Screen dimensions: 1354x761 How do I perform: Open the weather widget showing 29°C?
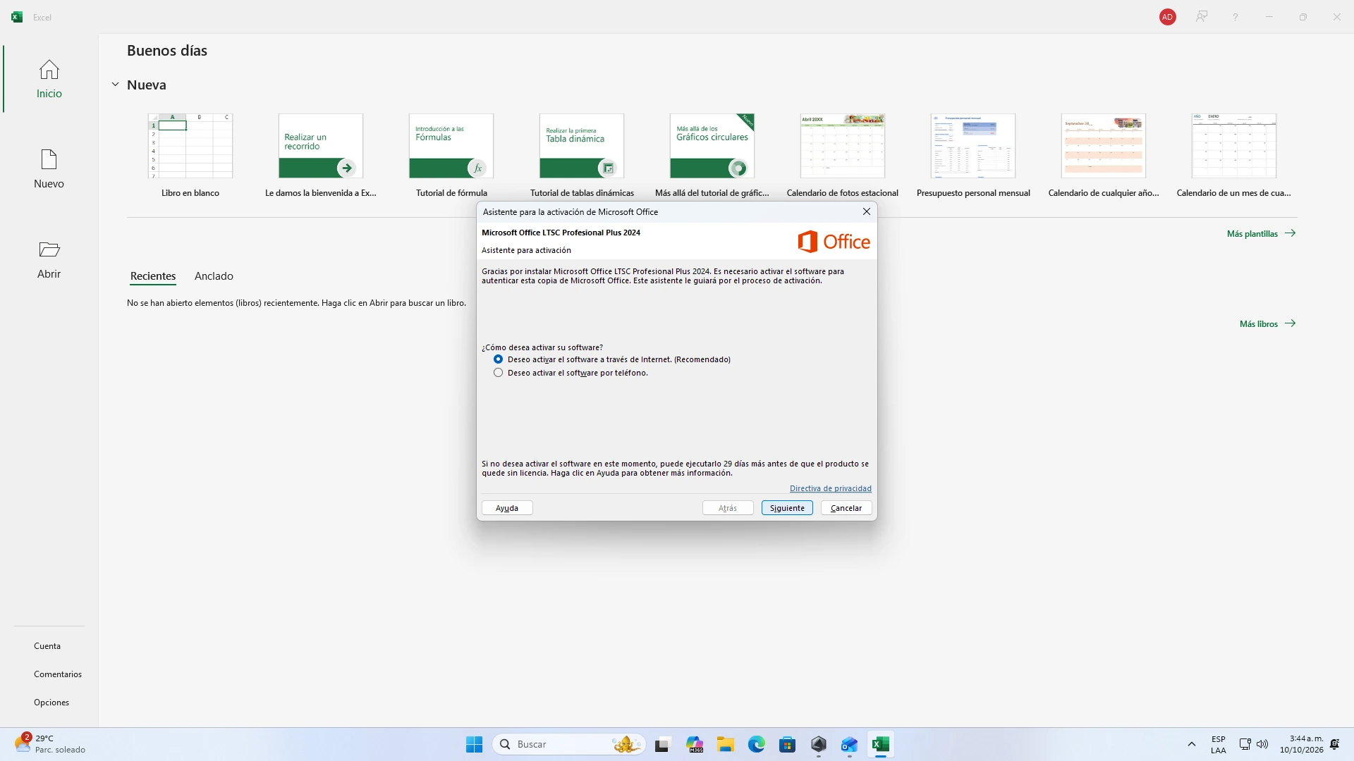coord(49,744)
